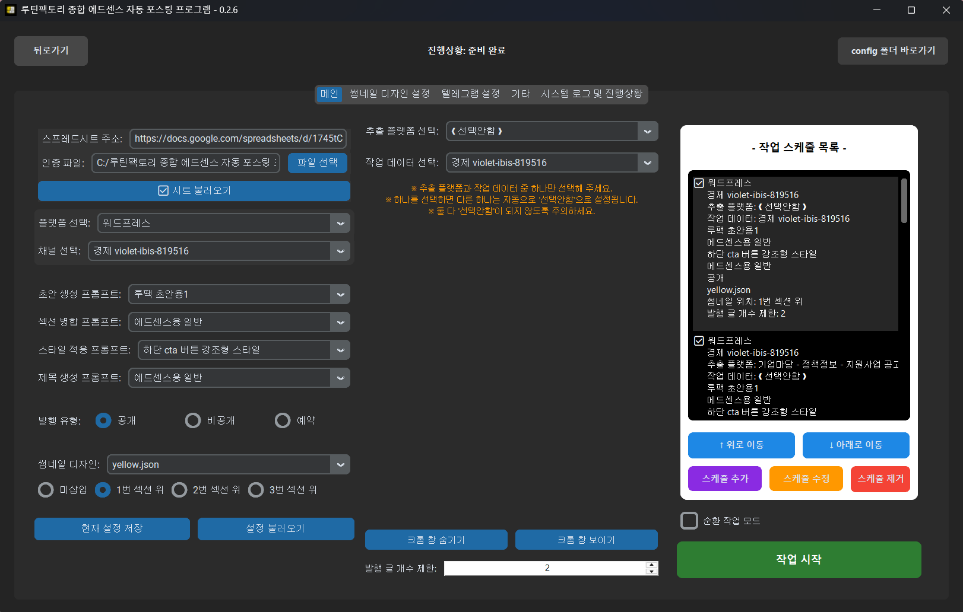Click the app icon in title bar
Viewport: 963px width, 612px height.
[x=10, y=10]
